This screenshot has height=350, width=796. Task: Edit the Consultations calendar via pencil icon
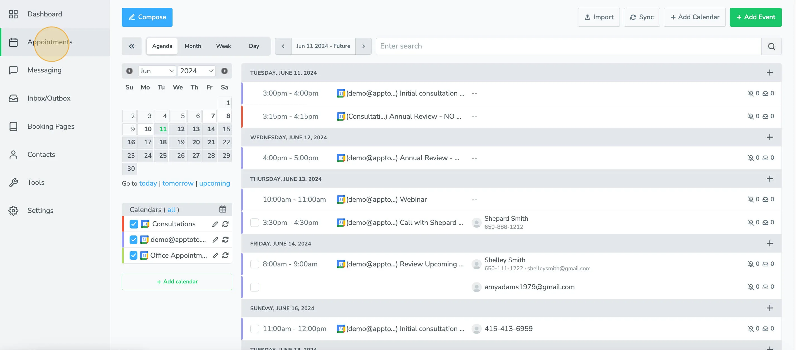(x=215, y=224)
